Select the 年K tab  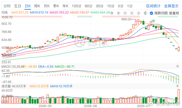[65, 6]
